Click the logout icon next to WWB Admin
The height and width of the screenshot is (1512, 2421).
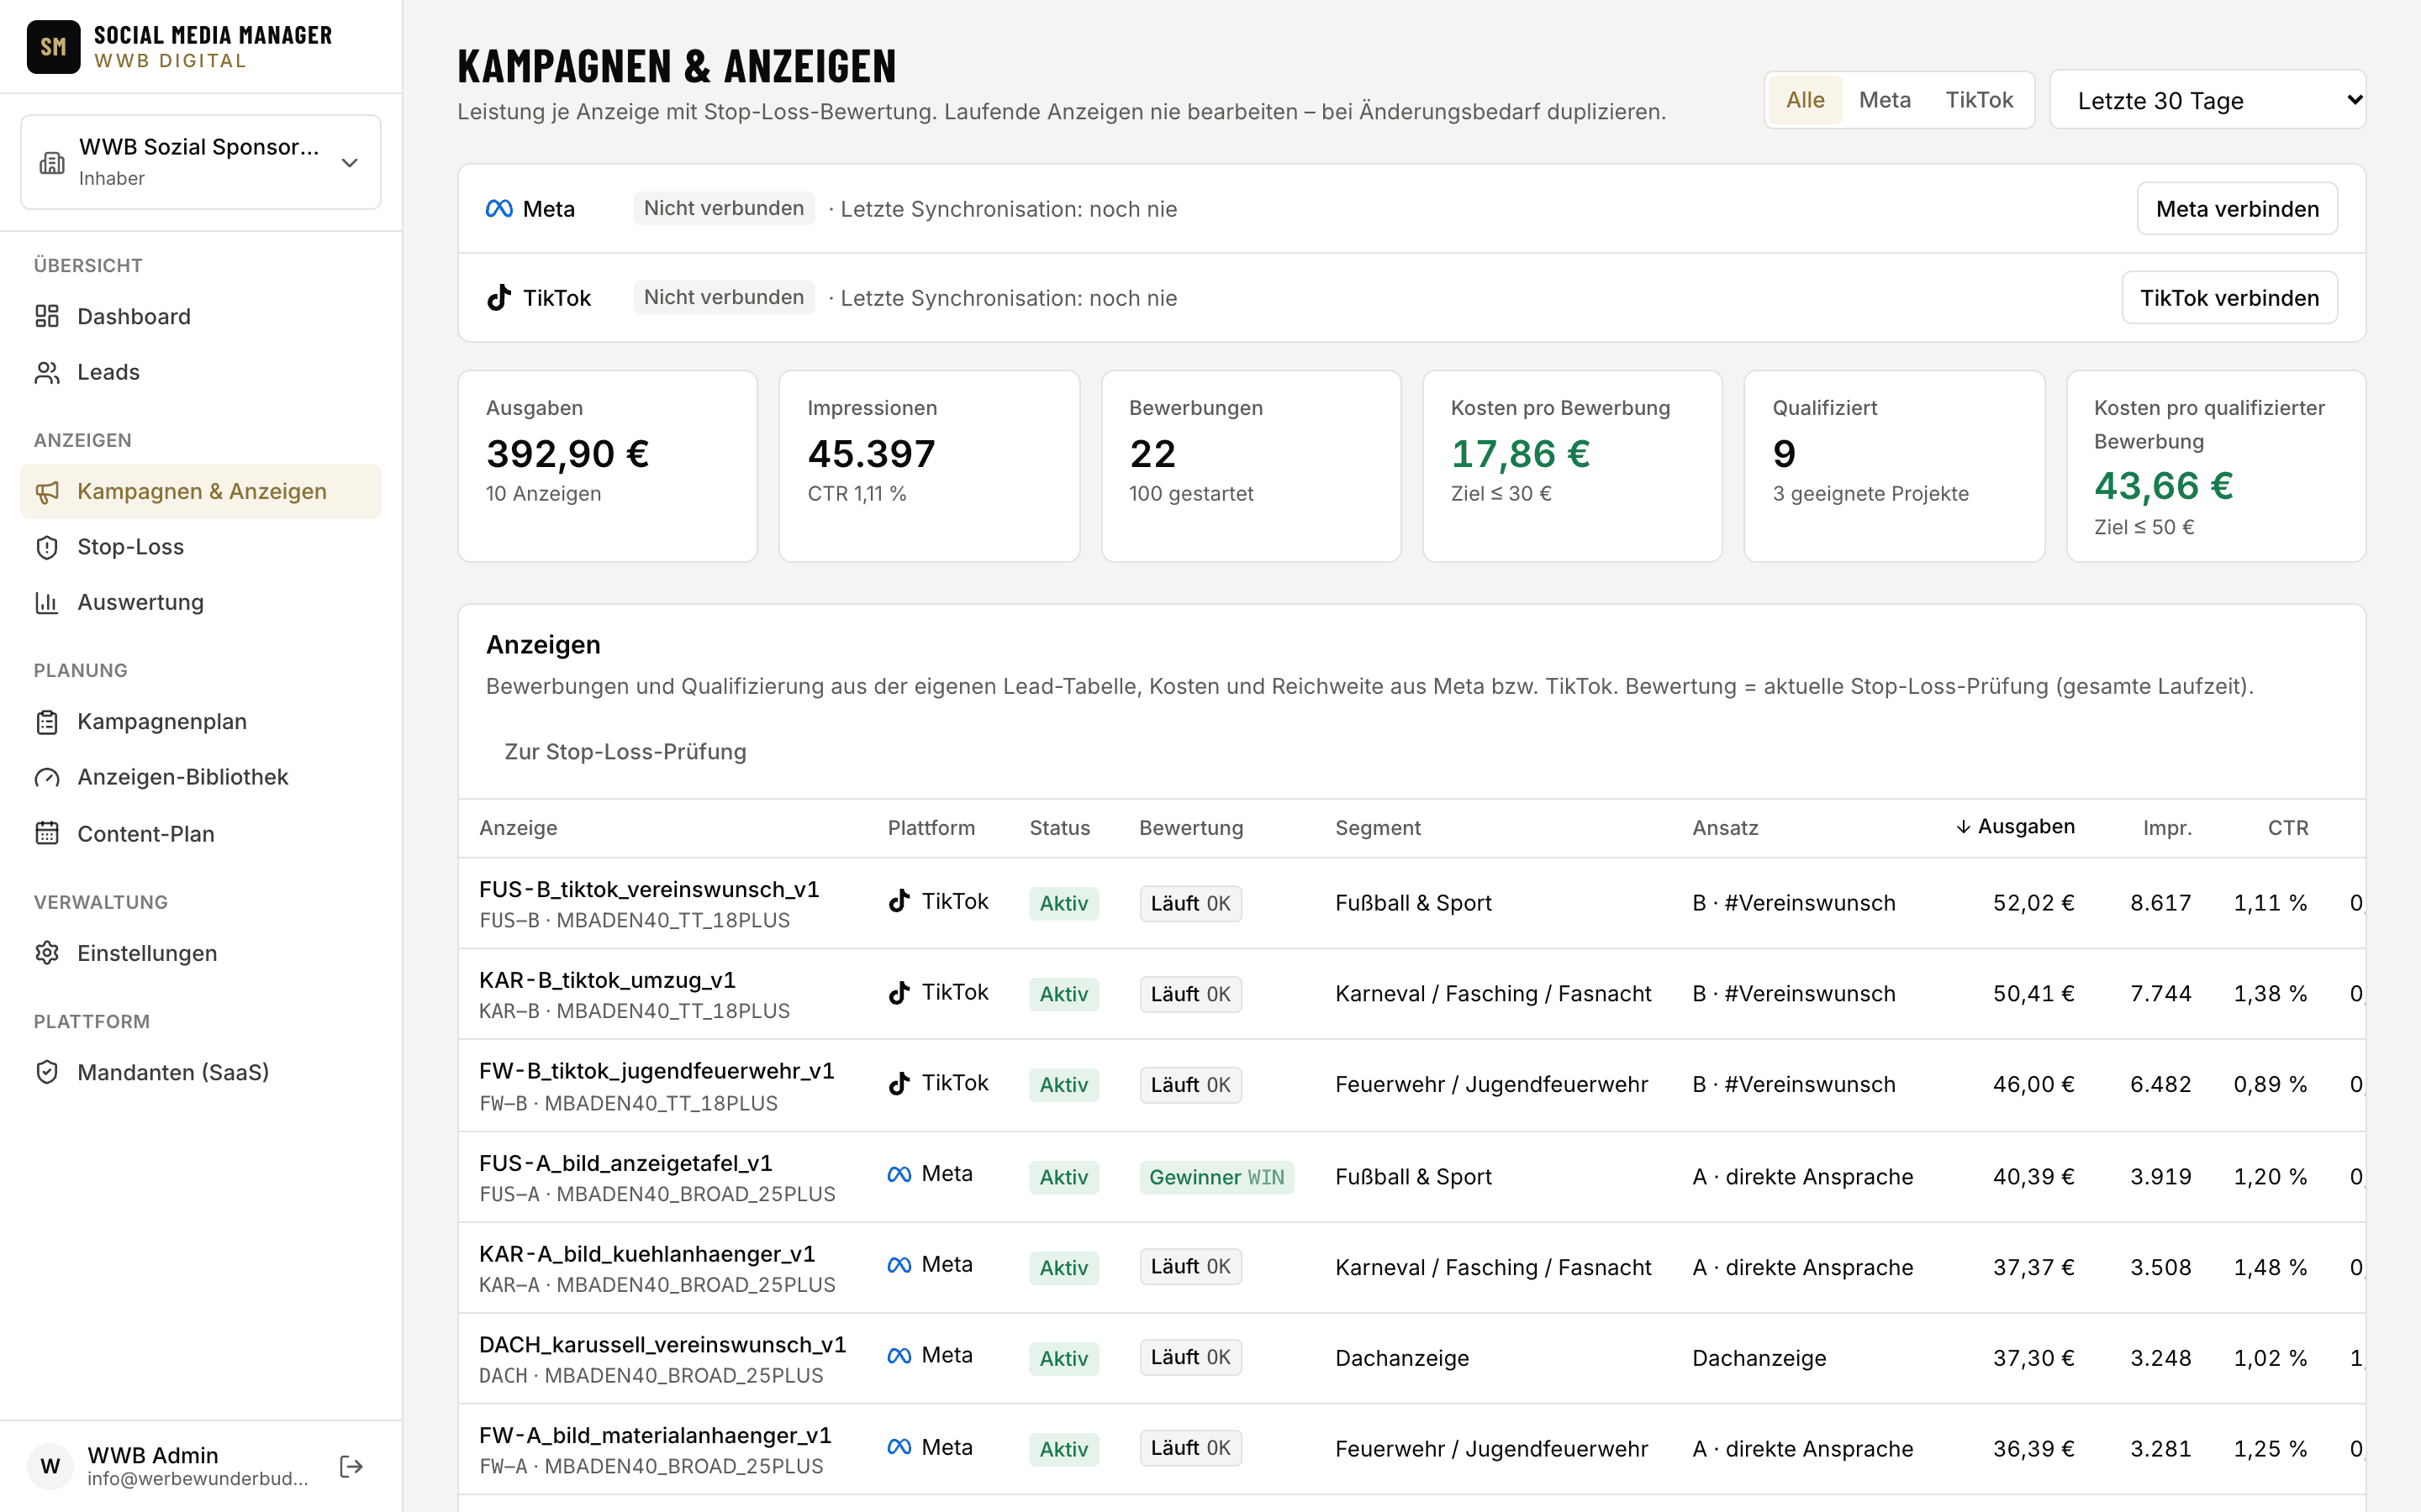pyautogui.click(x=351, y=1466)
